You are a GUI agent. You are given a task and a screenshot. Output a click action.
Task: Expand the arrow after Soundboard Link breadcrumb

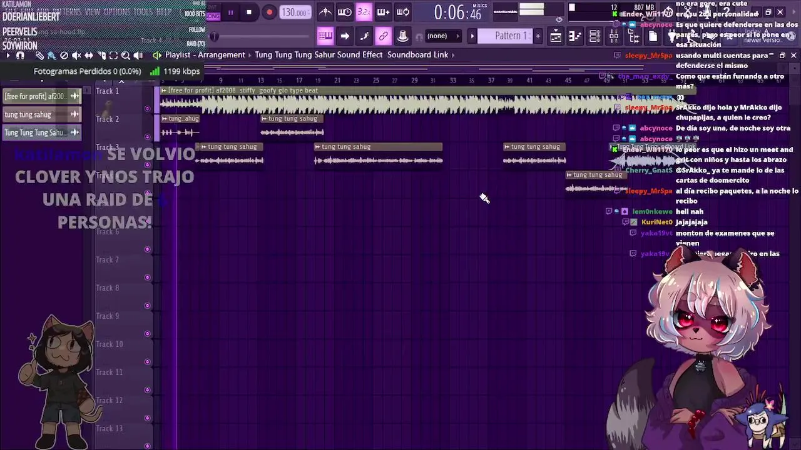tap(452, 55)
